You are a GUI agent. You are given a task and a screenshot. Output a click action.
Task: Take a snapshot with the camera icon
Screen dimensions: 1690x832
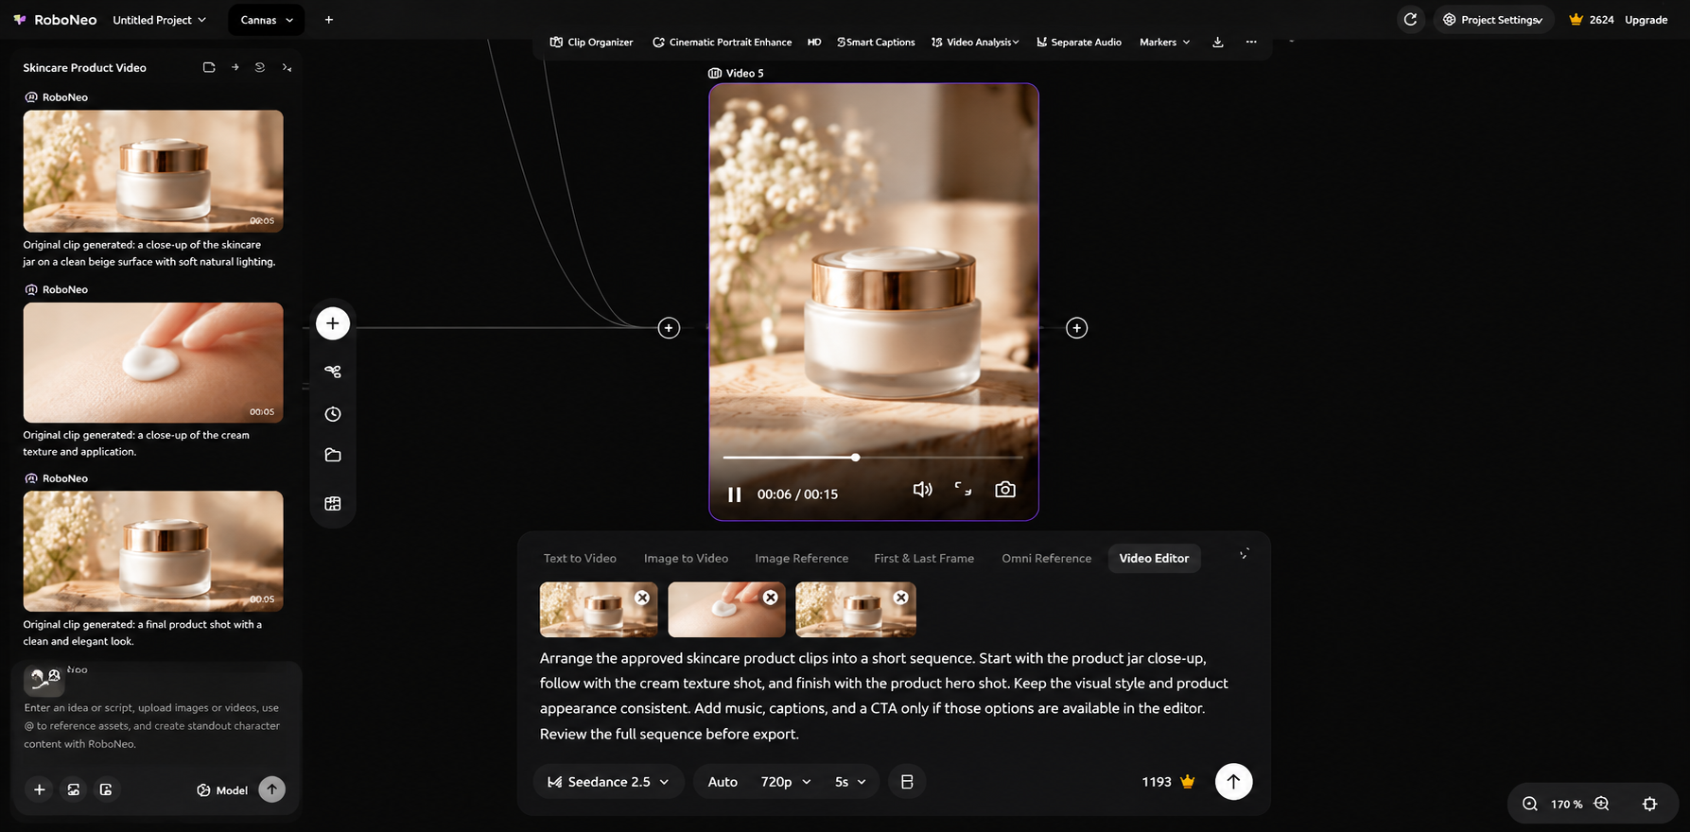coord(1005,490)
